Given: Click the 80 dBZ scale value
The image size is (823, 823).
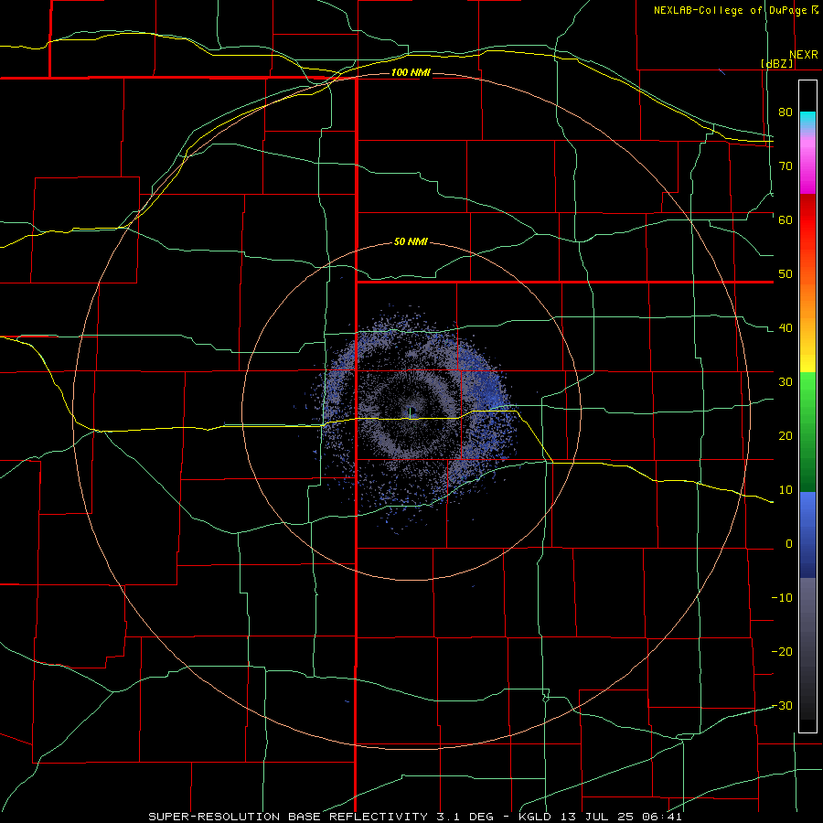Looking at the screenshot, I should click(786, 112).
